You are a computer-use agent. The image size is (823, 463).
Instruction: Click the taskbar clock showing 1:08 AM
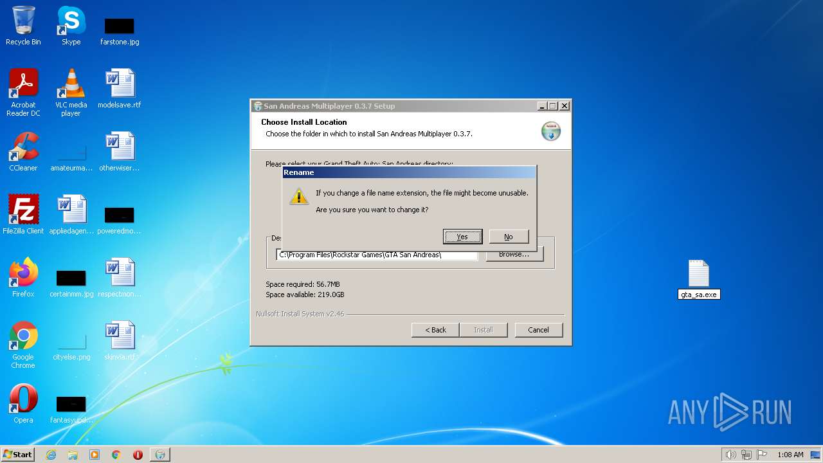[x=790, y=455]
